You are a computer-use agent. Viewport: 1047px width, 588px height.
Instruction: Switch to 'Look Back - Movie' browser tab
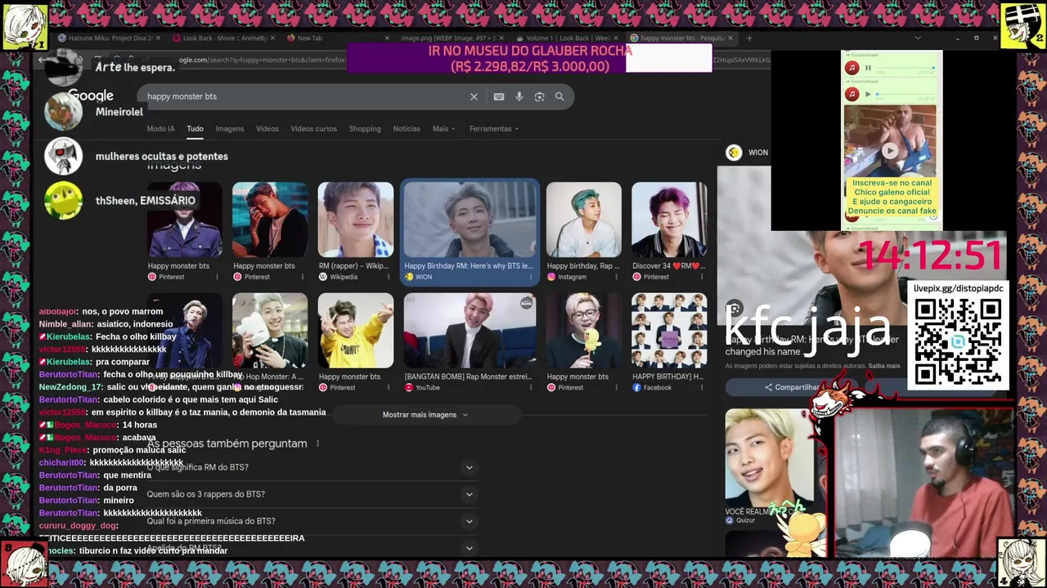coord(225,38)
